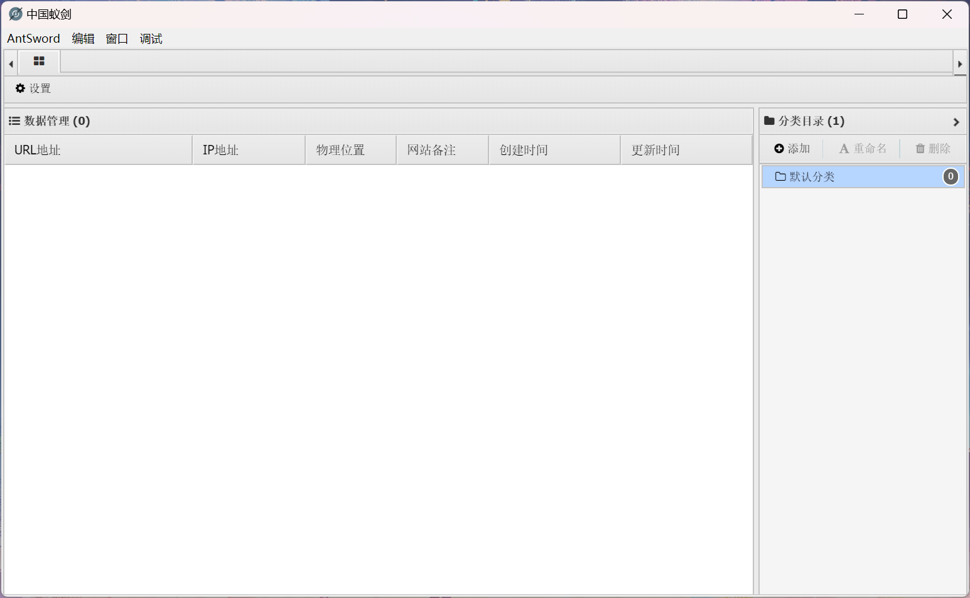Screen dimensions: 970x598
Task: Sort by URL地址 column header
Action: pos(98,150)
